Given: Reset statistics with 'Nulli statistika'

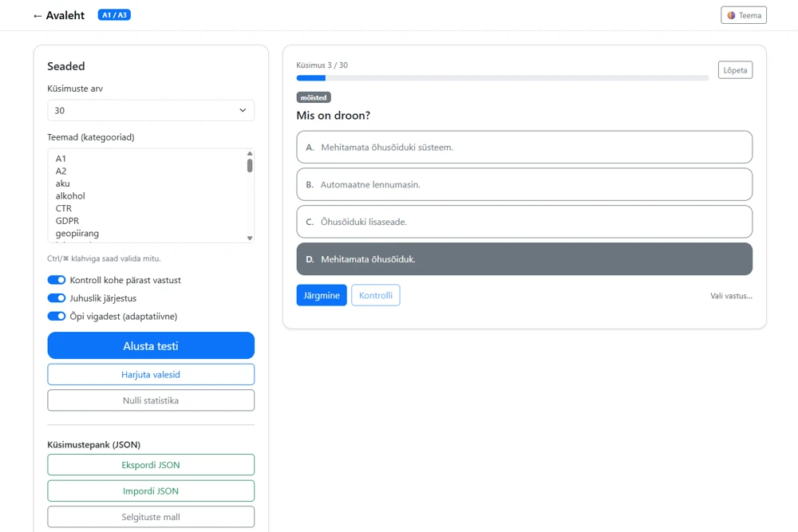Looking at the screenshot, I should [x=151, y=400].
